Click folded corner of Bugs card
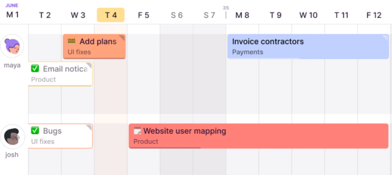The image size is (392, 175). pos(89,127)
